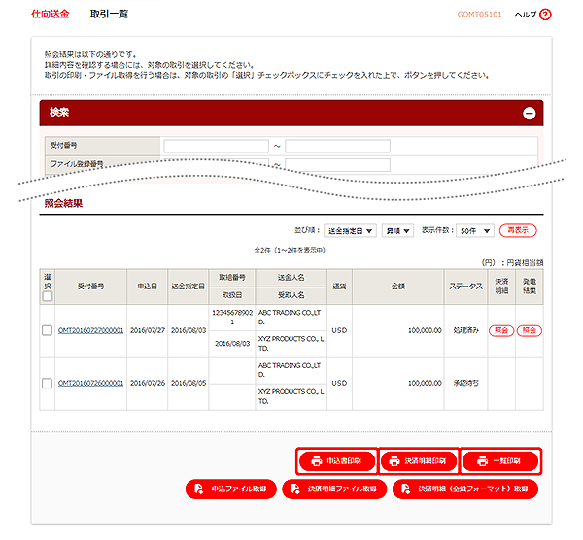Click the 決済明細印刷 print button
Screen dimensions: 583x540
click(418, 461)
